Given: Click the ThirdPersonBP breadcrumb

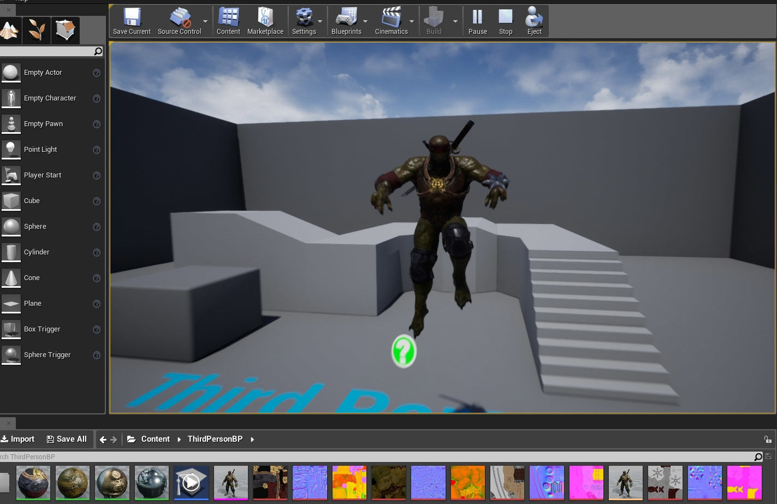Looking at the screenshot, I should 215,439.
